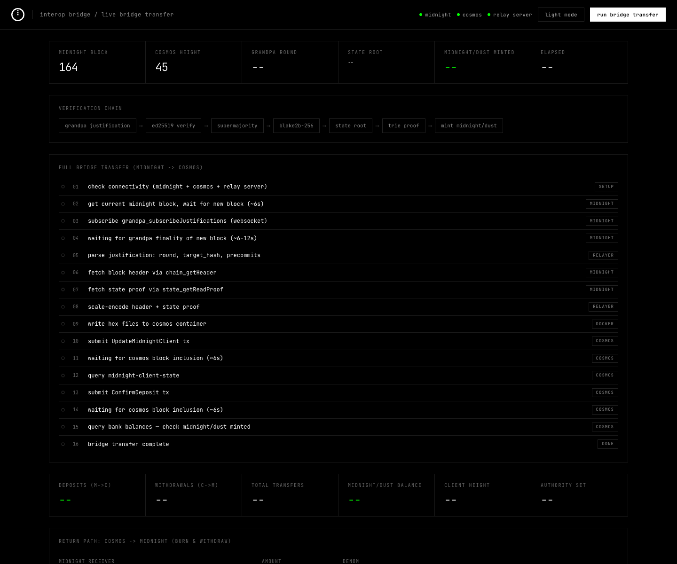Click step 12 query midnight-client-state row

338,376
